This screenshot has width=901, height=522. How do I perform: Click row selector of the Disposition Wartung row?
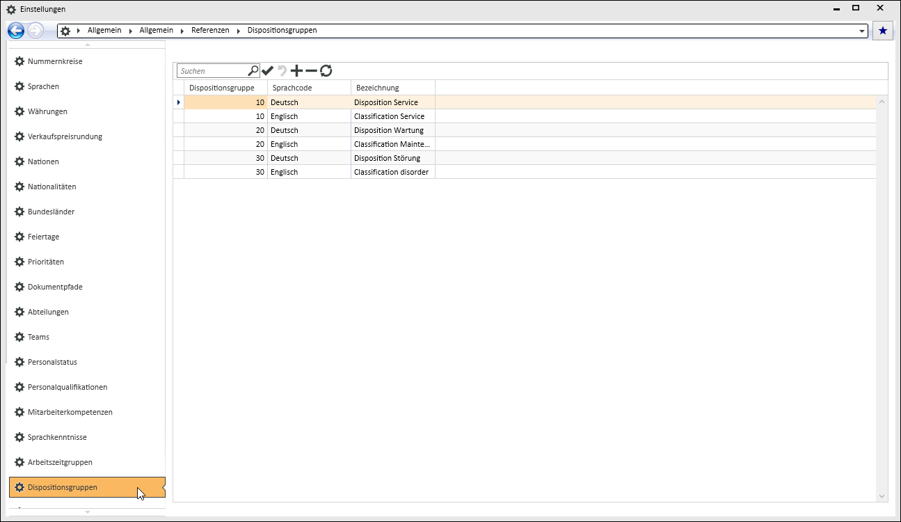tap(178, 130)
